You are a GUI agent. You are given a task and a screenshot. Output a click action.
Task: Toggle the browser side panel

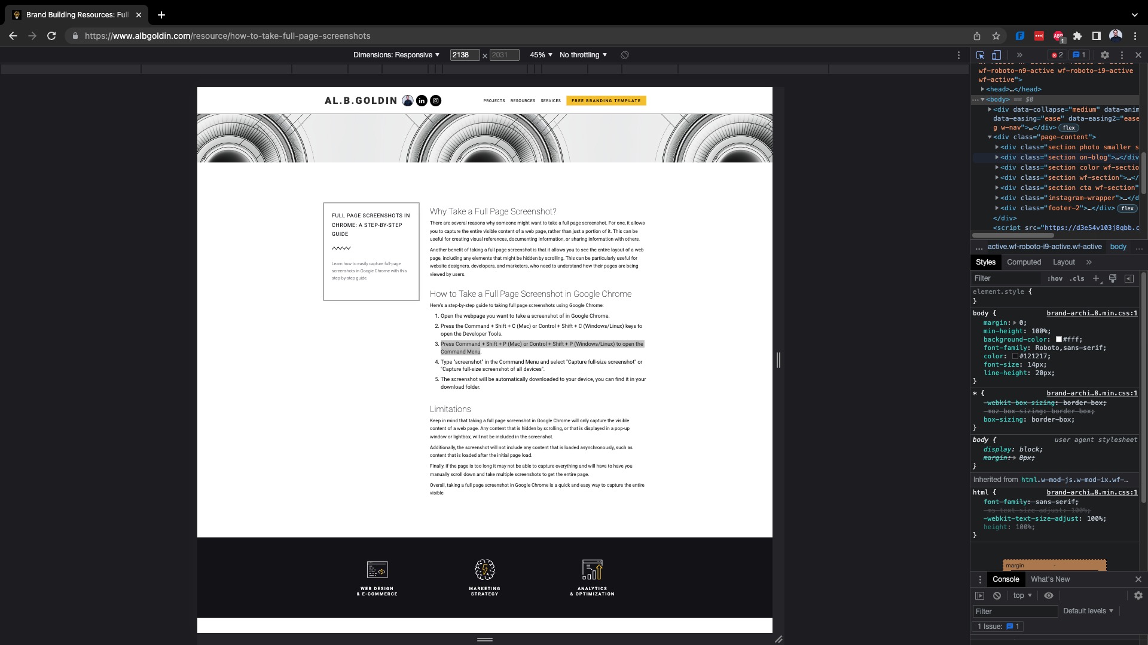coord(1097,36)
